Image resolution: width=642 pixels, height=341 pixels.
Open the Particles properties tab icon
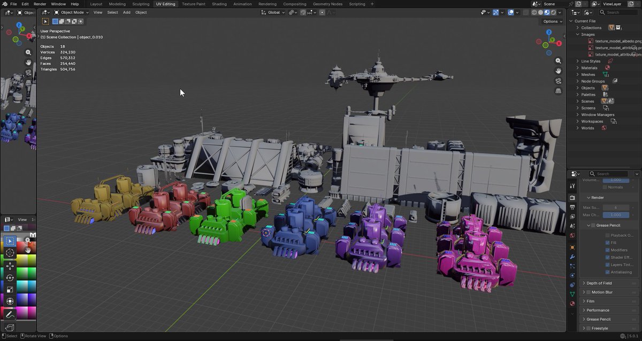pos(572,266)
